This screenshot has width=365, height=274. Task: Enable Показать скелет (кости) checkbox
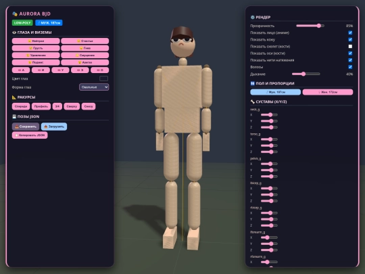(x=350, y=47)
